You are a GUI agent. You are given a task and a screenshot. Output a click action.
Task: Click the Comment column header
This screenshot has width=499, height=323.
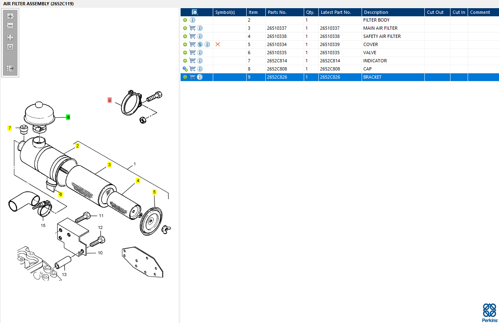pyautogui.click(x=484, y=12)
